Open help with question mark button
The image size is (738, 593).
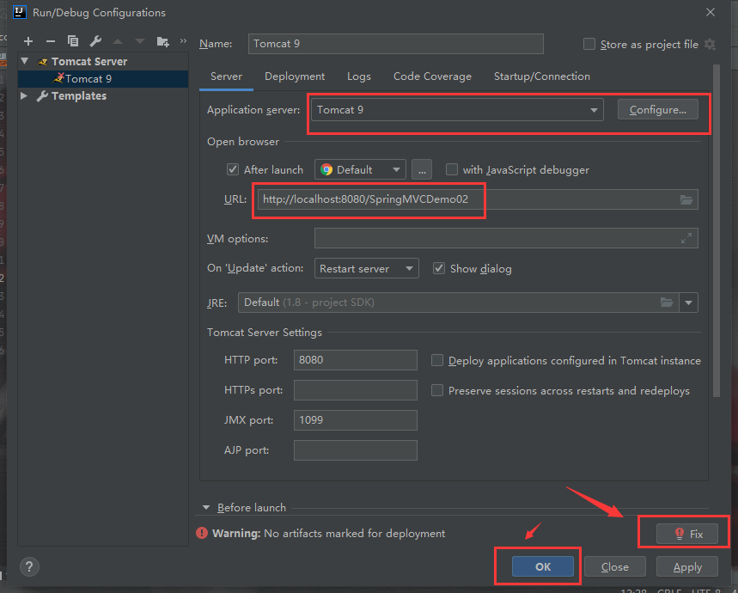pyautogui.click(x=29, y=566)
